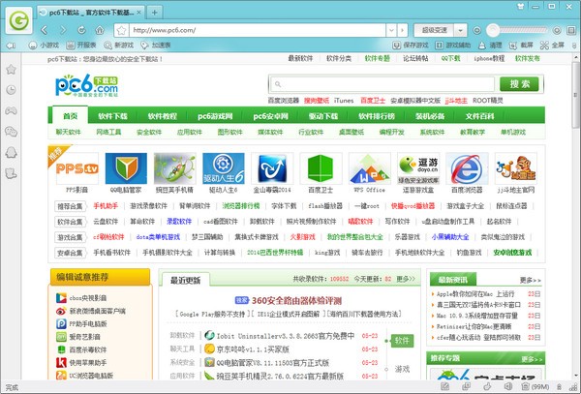Screen dimensions: 581x394
Task: Go back with the back arrow
Action: pos(45,30)
